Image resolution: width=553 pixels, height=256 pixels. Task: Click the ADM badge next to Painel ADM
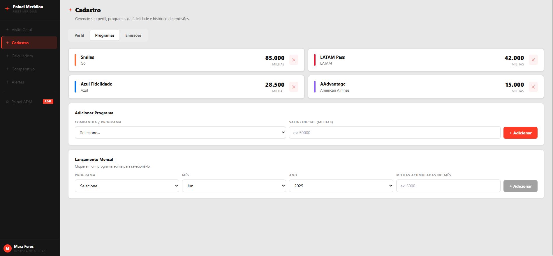pyautogui.click(x=48, y=102)
